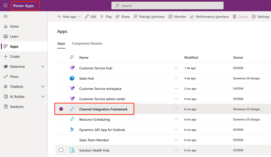Expand the Dataverse navigation section

[43, 67]
